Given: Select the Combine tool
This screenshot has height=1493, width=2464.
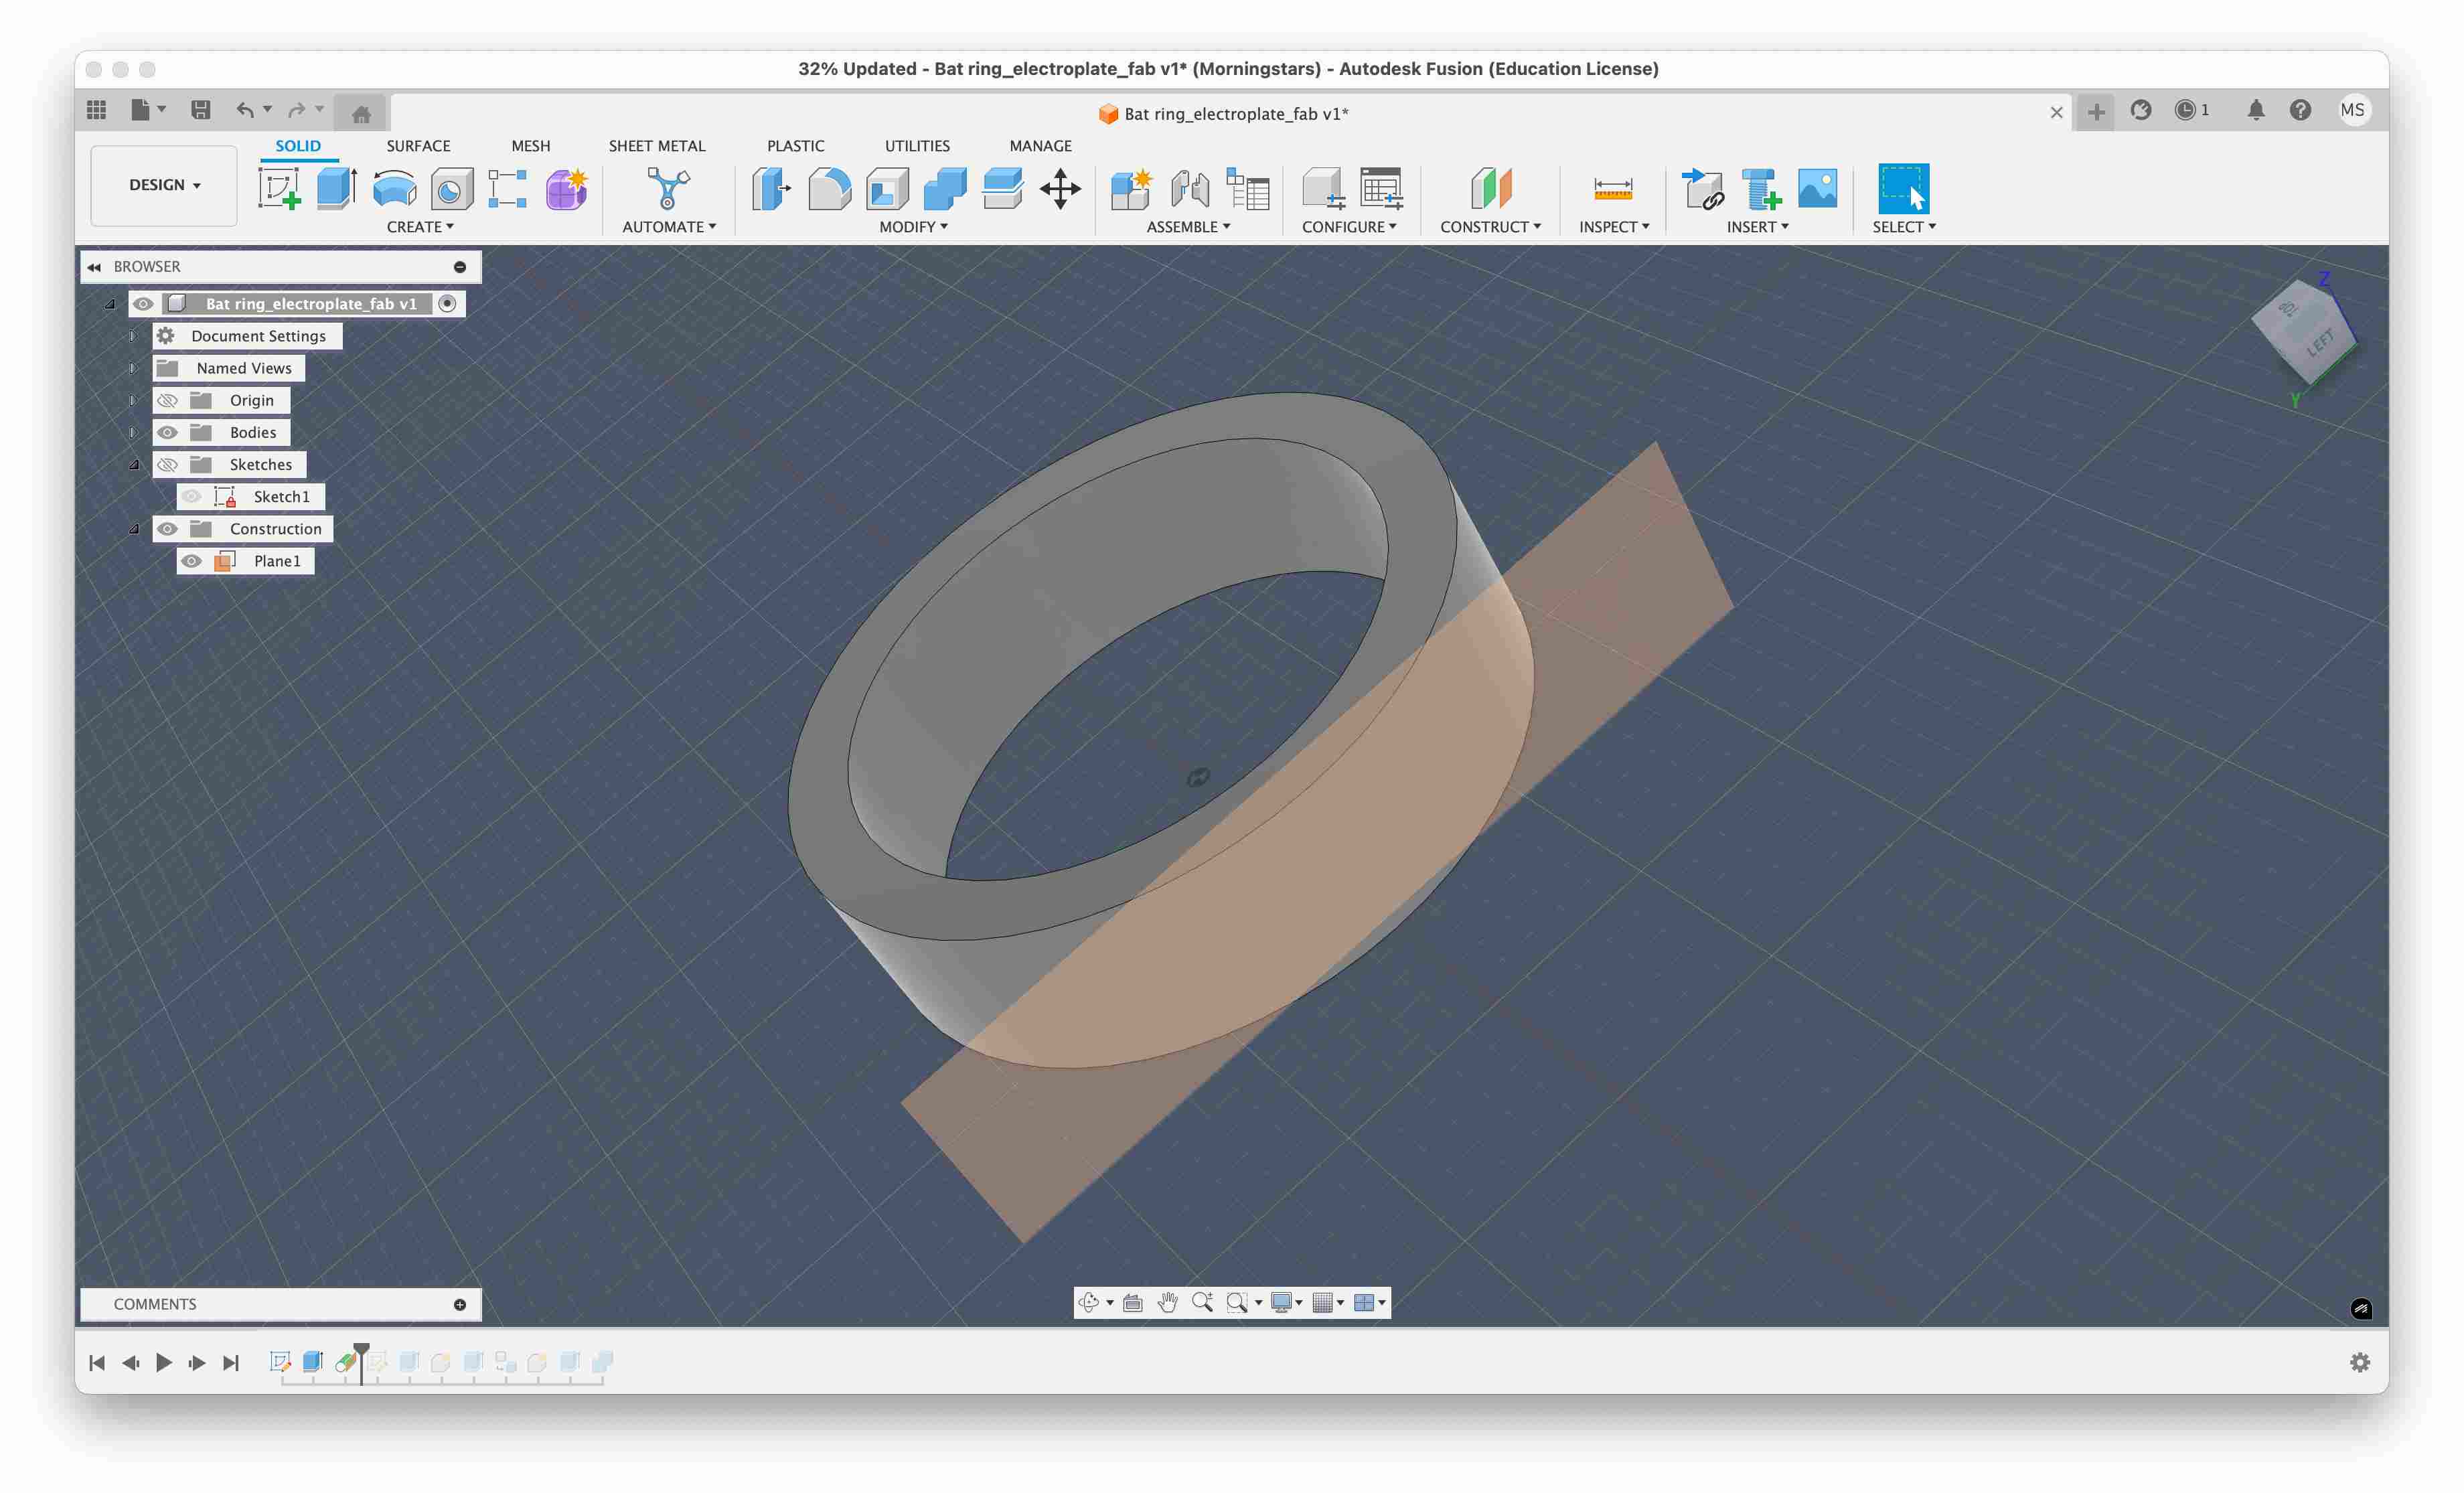Looking at the screenshot, I should (x=945, y=188).
